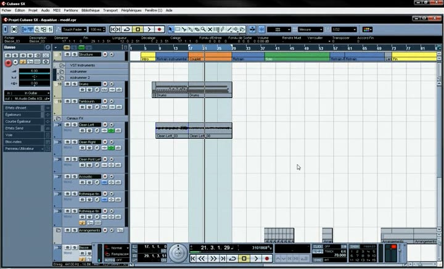Open the color palette selector

(x=368, y=30)
